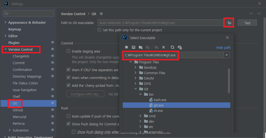The height and width of the screenshot is (138, 266).
Task: Click the Refresh toolbar icon
Action: tap(172, 47)
